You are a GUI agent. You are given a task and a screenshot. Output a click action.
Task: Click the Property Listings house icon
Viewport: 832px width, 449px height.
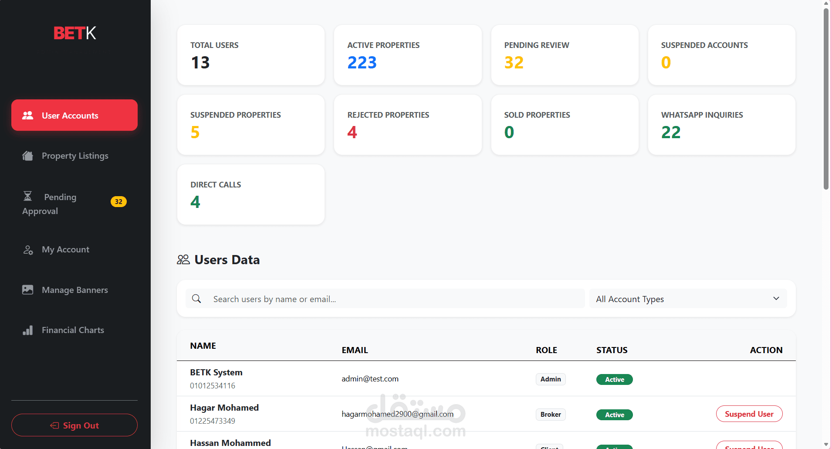coord(28,156)
